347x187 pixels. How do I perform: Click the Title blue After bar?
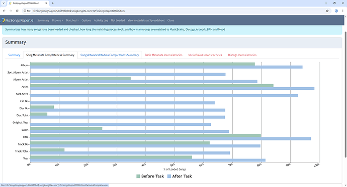(170, 139)
